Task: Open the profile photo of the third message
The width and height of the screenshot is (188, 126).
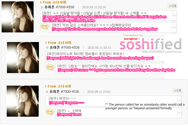Action: 23,101
